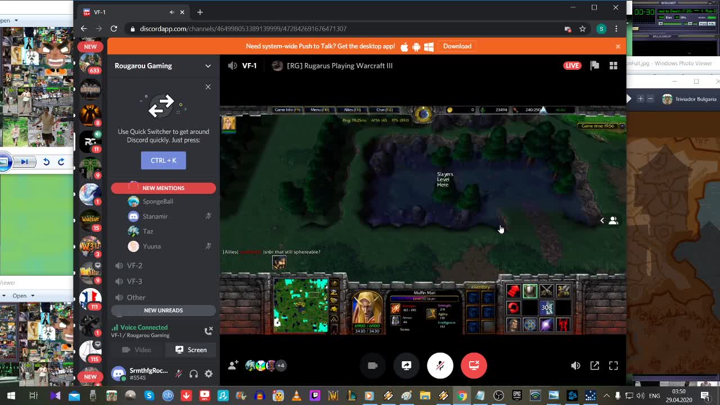
Task: Click the Allies (F11) game button
Action: coord(352,110)
